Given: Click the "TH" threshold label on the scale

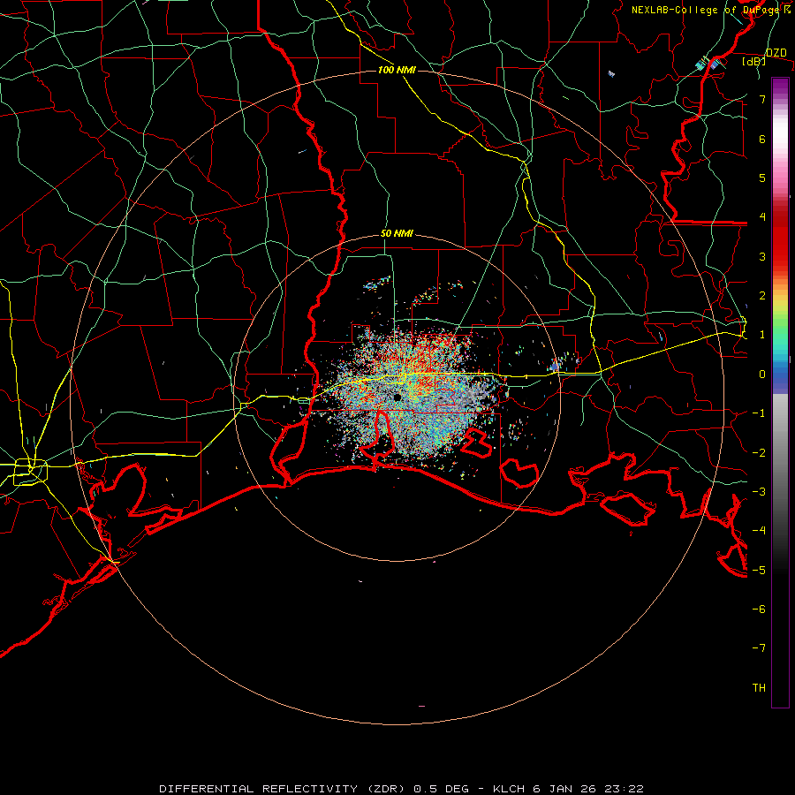Looking at the screenshot, I should click(x=759, y=687).
